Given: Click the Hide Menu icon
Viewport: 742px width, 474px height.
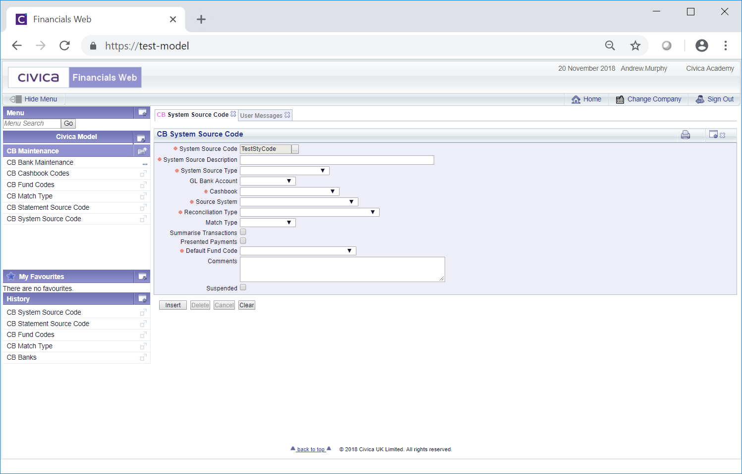Looking at the screenshot, I should click(16, 99).
